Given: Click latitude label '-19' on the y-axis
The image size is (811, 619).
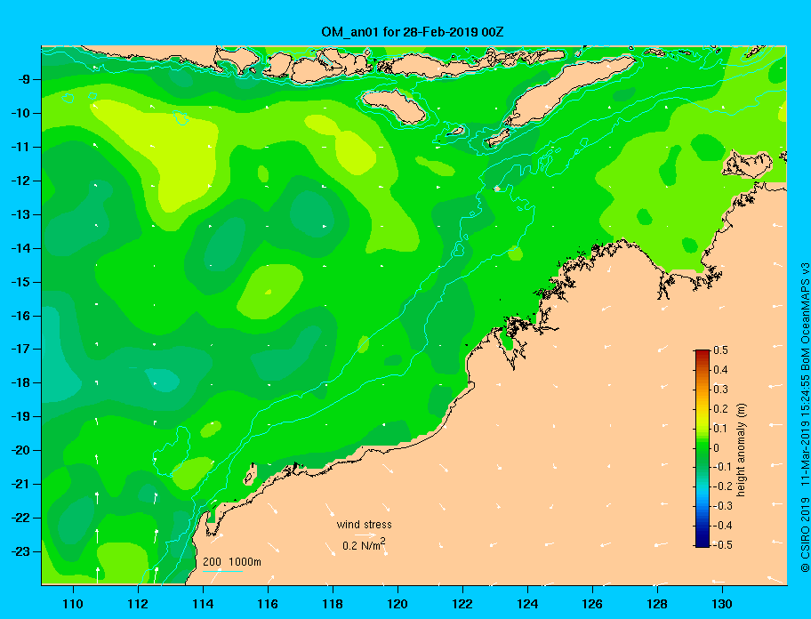Looking at the screenshot, I should [x=20, y=417].
